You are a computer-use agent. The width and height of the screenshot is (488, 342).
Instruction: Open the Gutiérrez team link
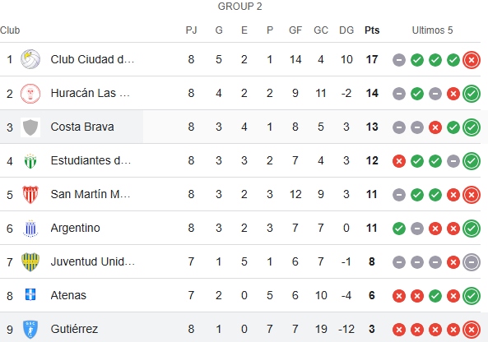(74, 329)
